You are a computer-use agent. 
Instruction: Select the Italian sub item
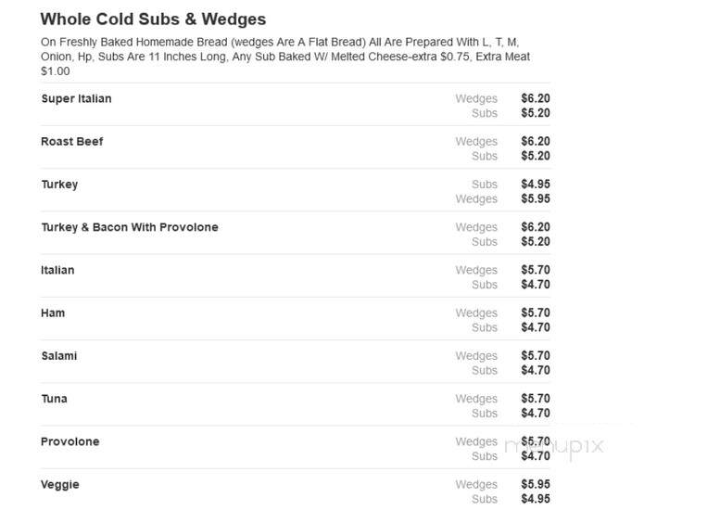(x=57, y=270)
